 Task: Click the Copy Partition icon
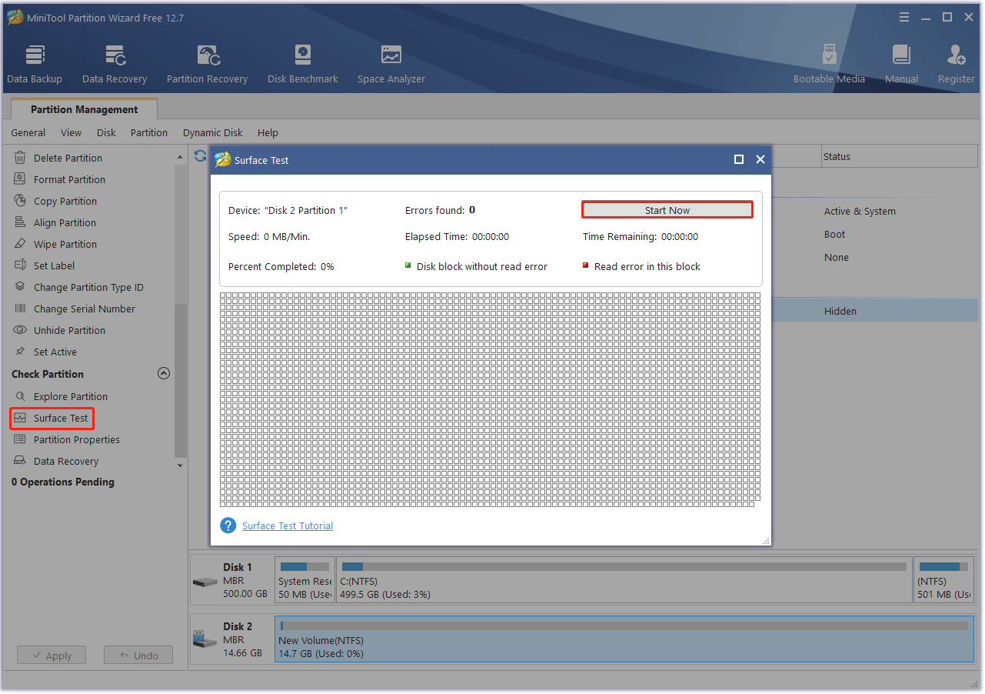click(x=20, y=201)
